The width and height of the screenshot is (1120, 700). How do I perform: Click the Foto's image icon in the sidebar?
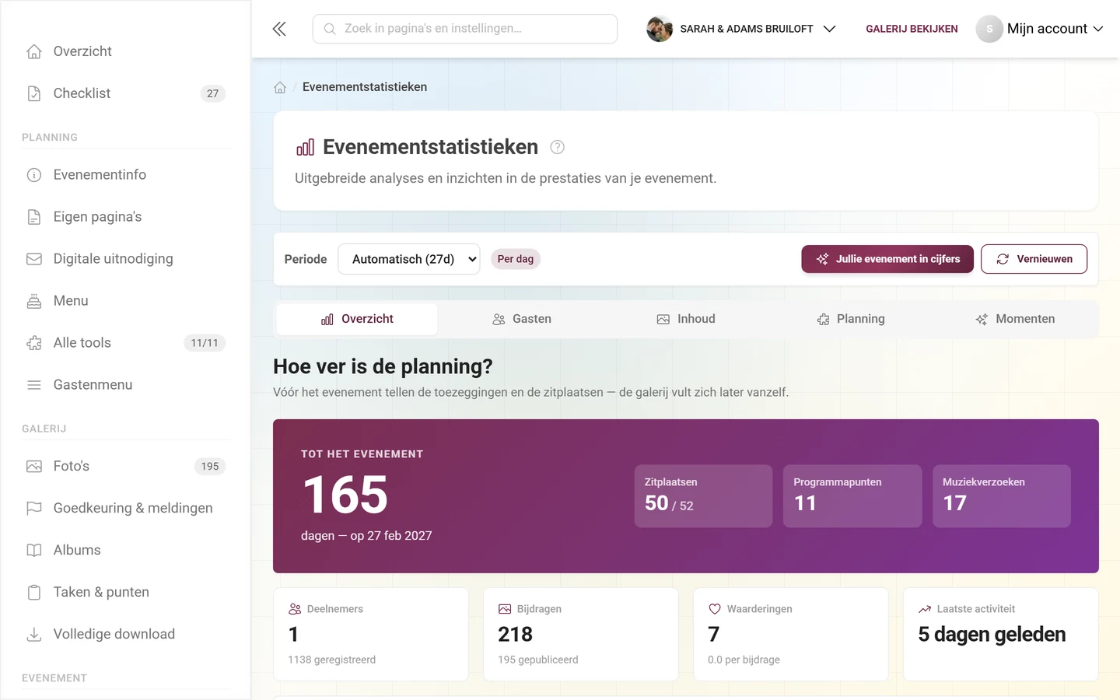34,467
